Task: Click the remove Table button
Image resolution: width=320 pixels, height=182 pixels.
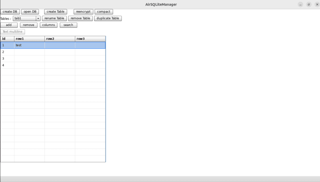Action: (80, 18)
